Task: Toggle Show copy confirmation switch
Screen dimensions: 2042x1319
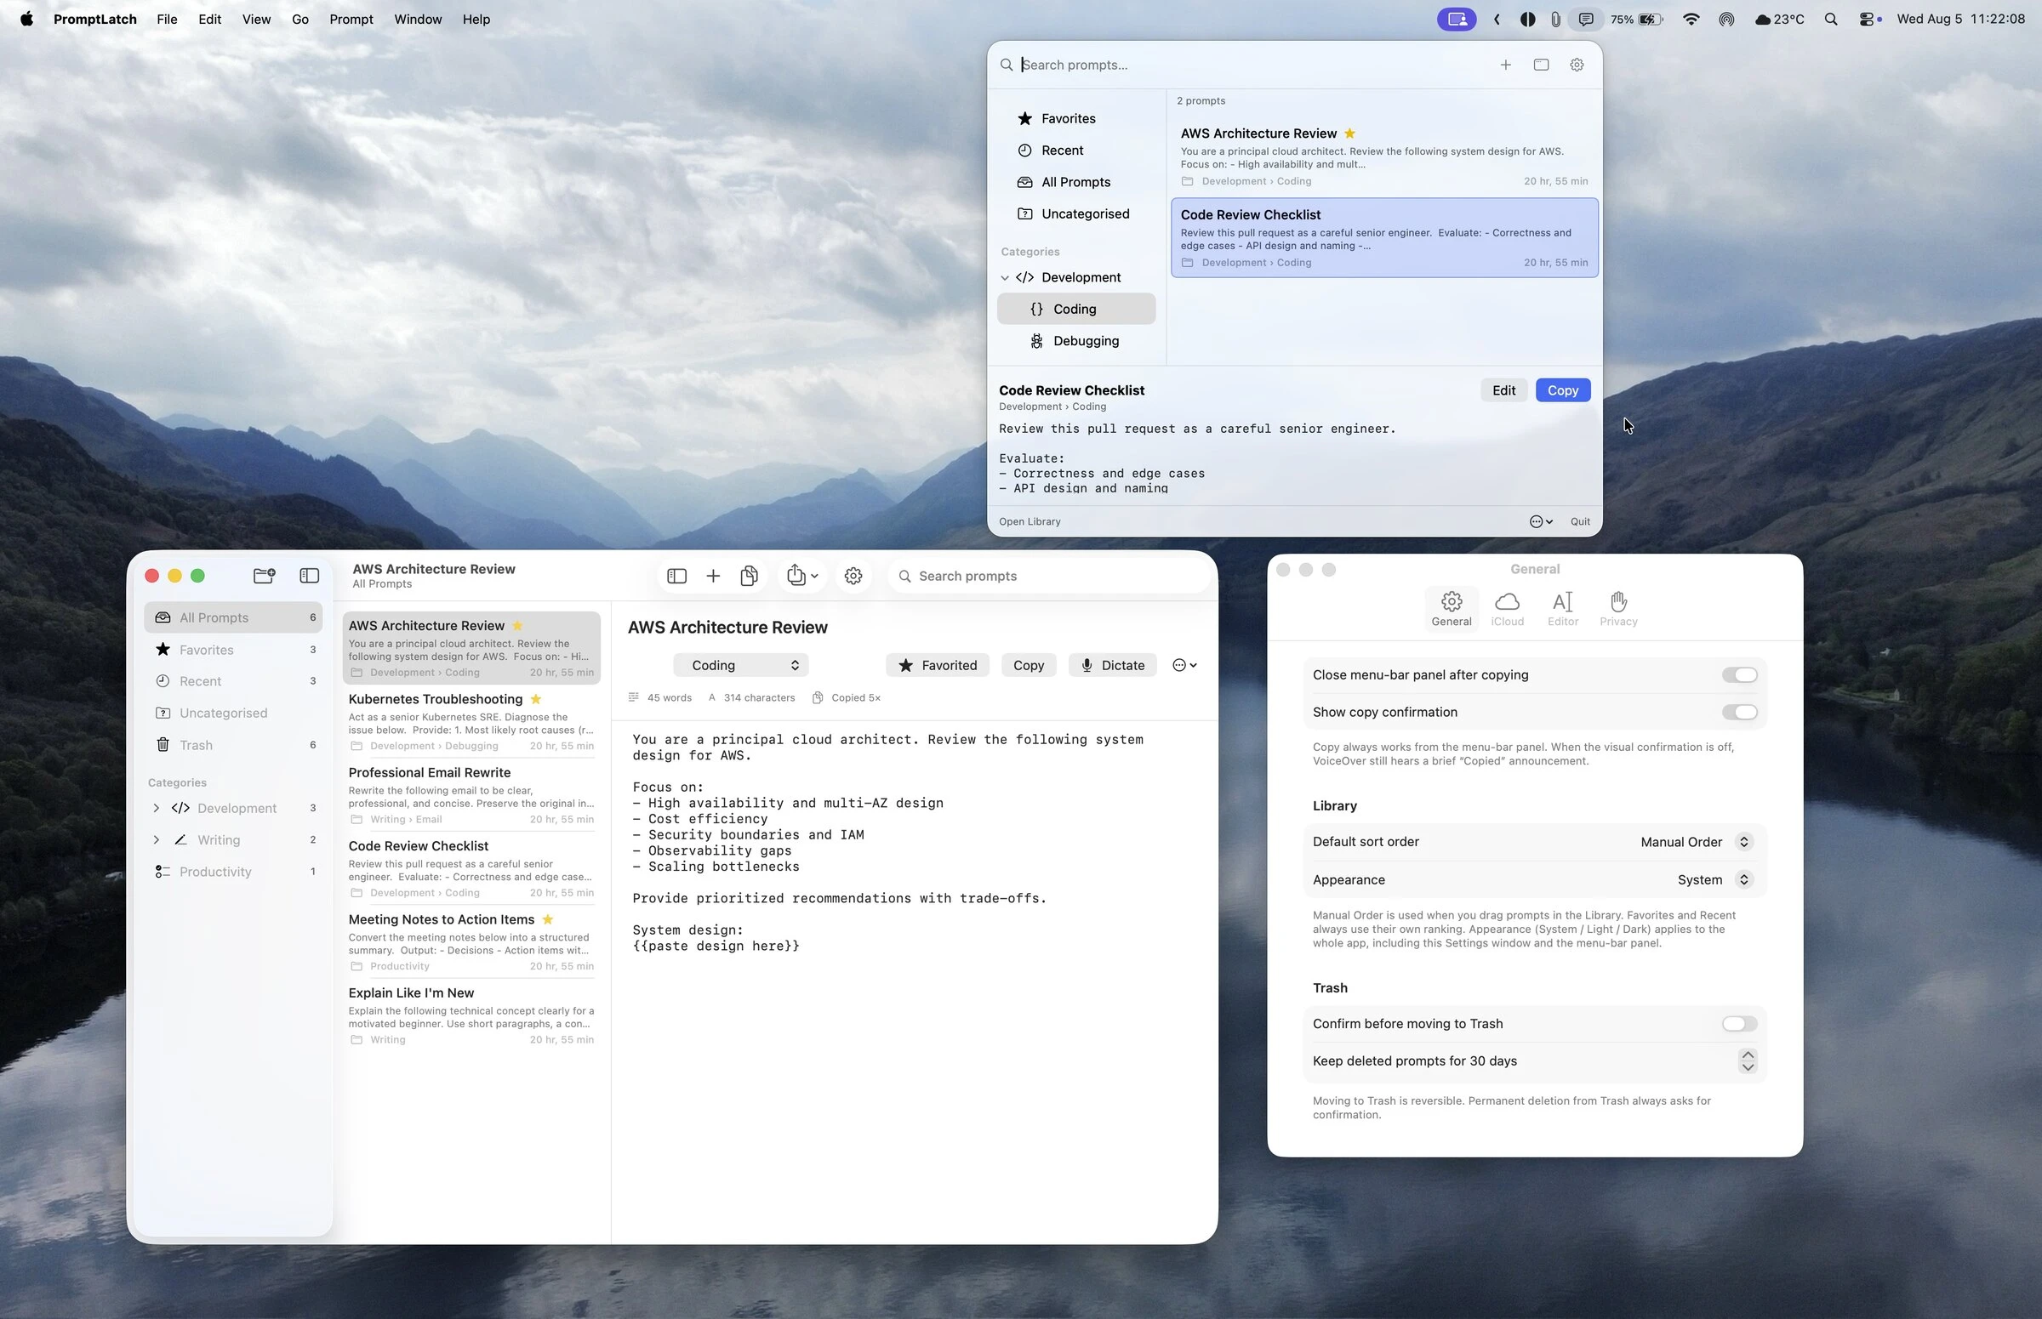Action: [1738, 712]
